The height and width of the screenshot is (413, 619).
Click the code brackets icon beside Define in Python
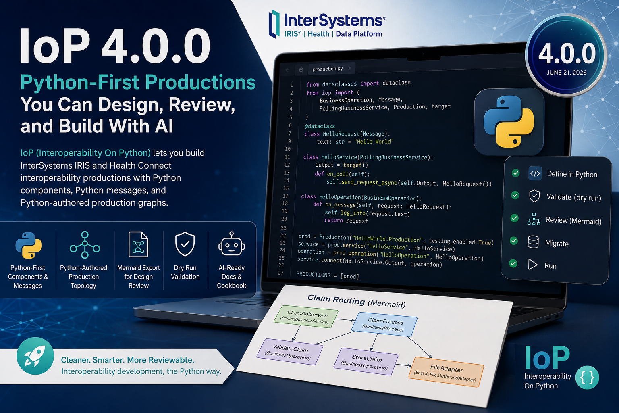[x=535, y=173]
